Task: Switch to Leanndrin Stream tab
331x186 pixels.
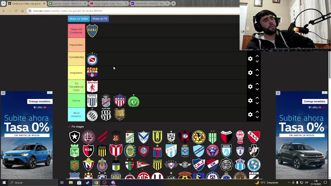Action: (68, 3)
